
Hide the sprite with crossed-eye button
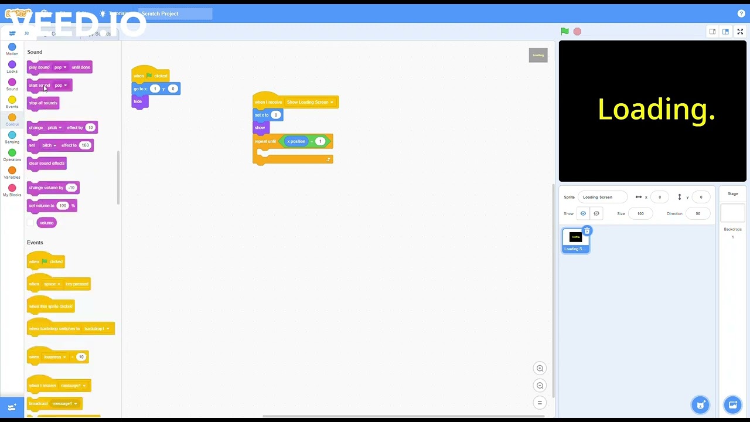pos(596,213)
